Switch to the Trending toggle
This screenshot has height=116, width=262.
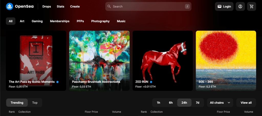point(17,103)
